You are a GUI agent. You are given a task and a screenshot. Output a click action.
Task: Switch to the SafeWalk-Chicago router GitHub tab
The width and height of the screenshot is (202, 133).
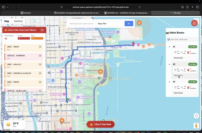(77, 13)
